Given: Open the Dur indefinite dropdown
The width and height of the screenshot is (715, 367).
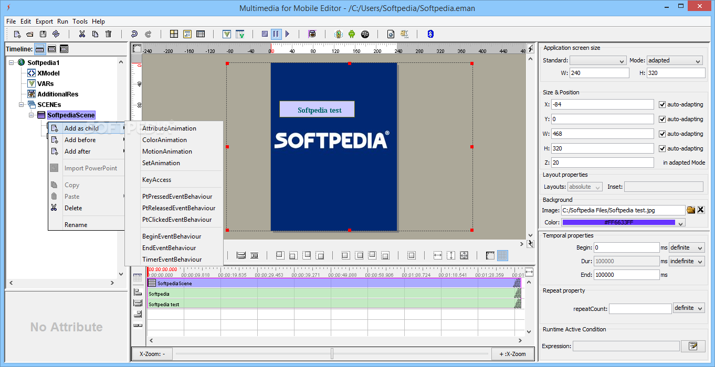Looking at the screenshot, I should click(687, 261).
